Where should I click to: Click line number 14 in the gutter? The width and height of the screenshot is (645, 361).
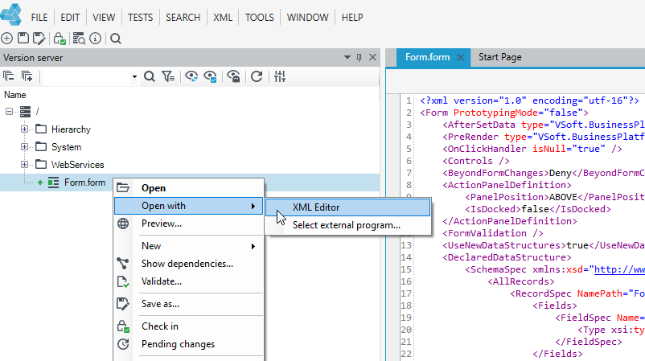click(x=406, y=257)
